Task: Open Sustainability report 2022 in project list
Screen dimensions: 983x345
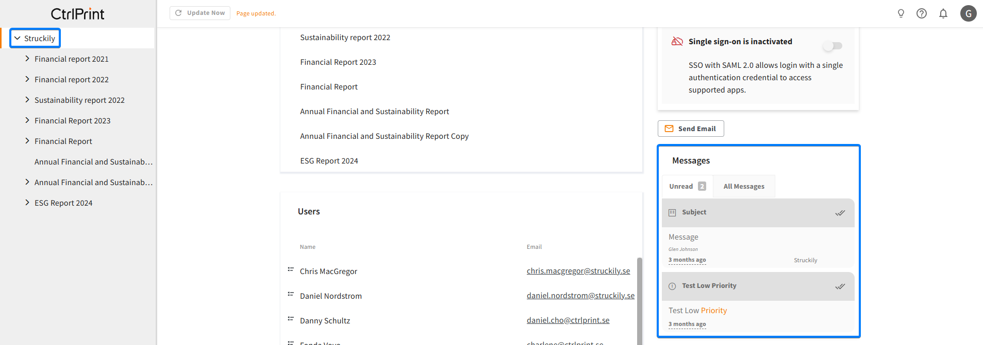Action: coord(345,38)
